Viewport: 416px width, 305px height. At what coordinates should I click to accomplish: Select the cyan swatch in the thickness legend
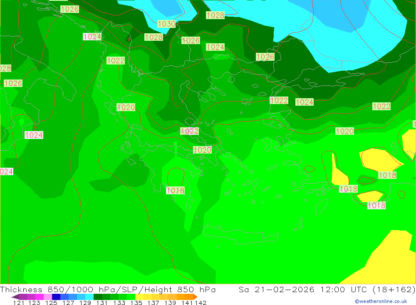click(89, 297)
